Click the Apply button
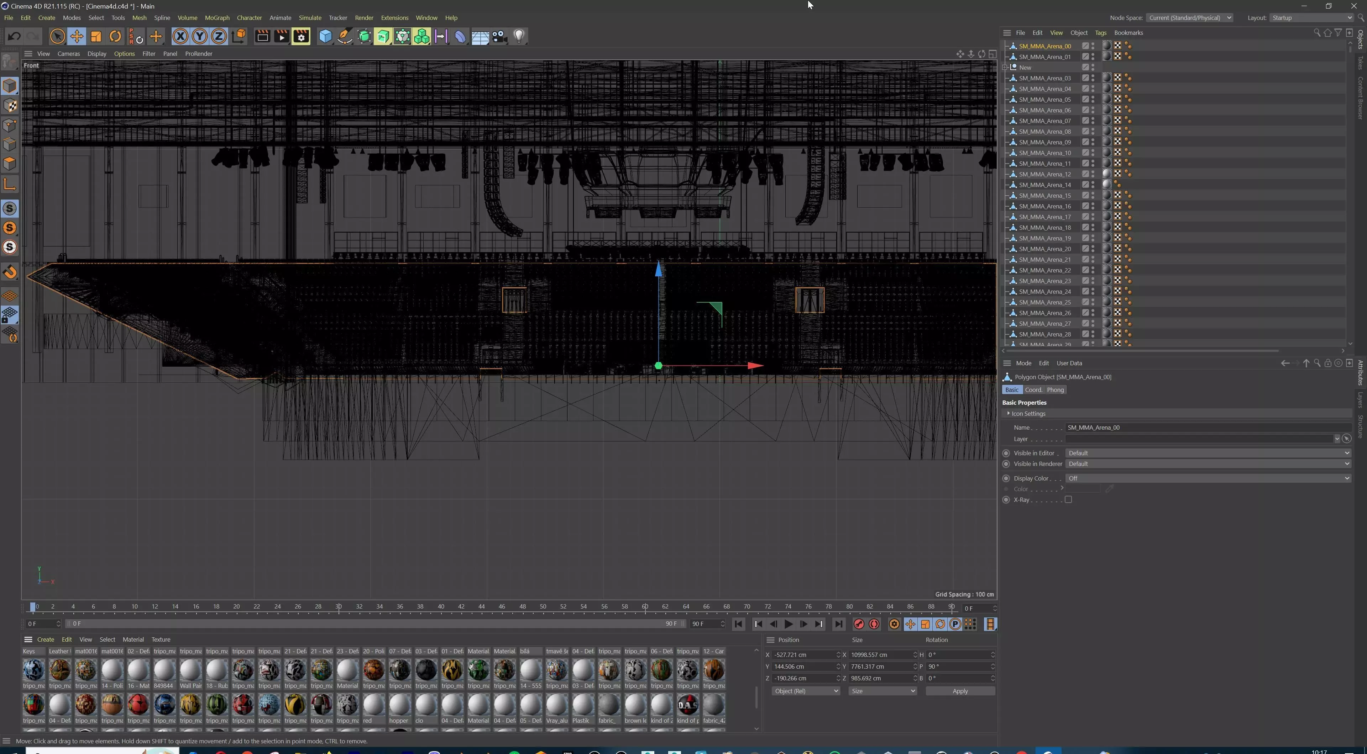 [959, 691]
